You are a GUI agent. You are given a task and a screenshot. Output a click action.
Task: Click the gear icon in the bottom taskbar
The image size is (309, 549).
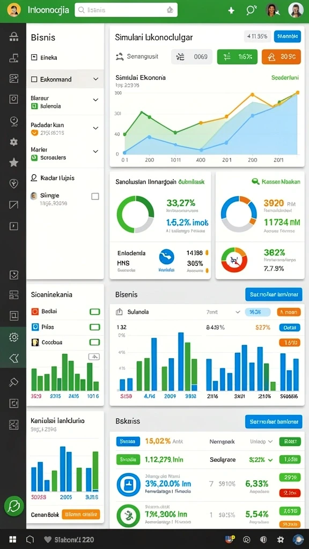[x=280, y=539]
